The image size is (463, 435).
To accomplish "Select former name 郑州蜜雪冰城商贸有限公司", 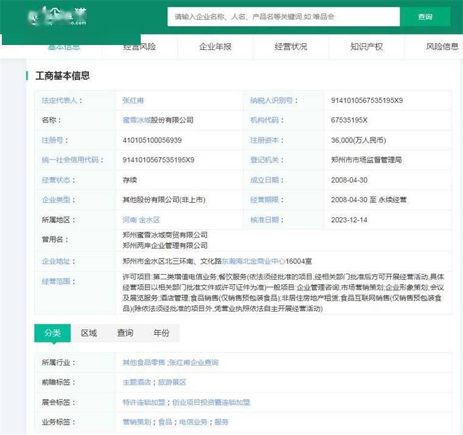I will click(165, 235).
